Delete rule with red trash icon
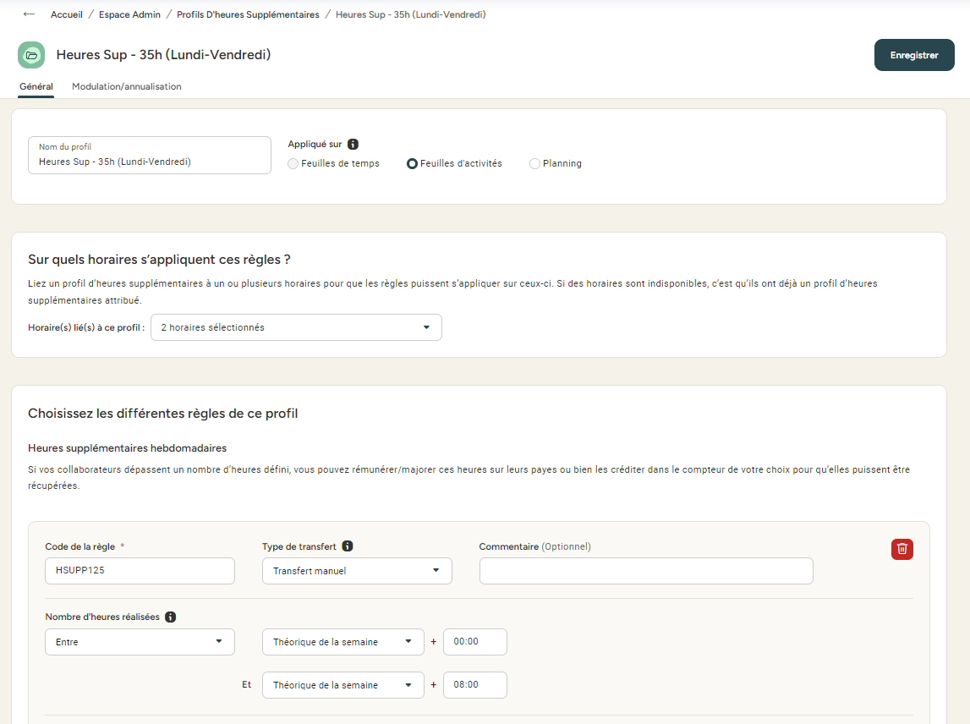970x724 pixels. coord(902,549)
